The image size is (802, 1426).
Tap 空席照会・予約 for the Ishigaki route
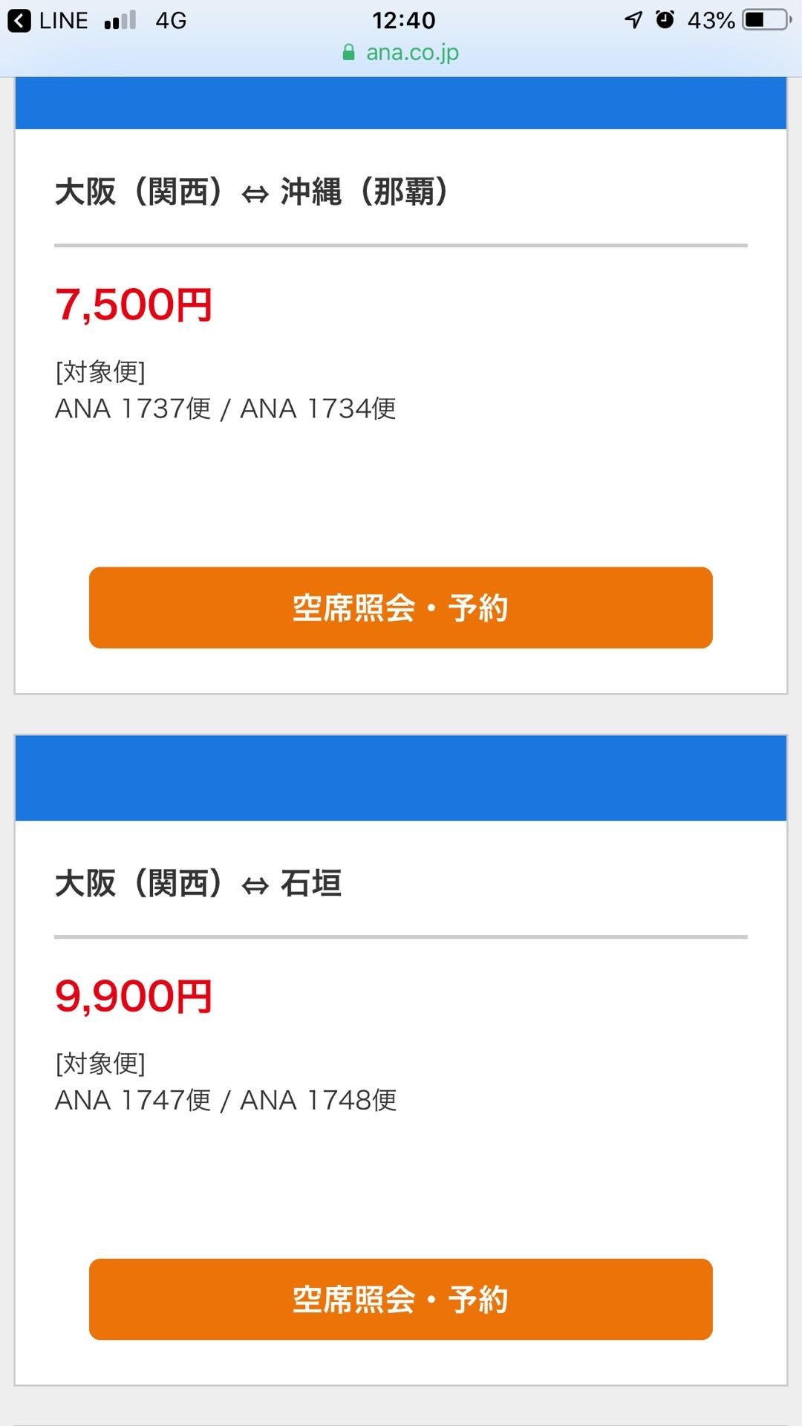(x=401, y=1299)
